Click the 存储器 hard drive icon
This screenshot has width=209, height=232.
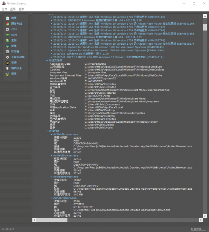tap(8, 52)
